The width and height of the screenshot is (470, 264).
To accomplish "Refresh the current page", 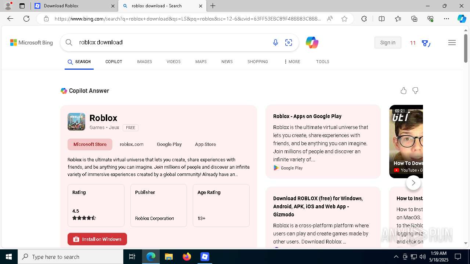I will pos(26,19).
